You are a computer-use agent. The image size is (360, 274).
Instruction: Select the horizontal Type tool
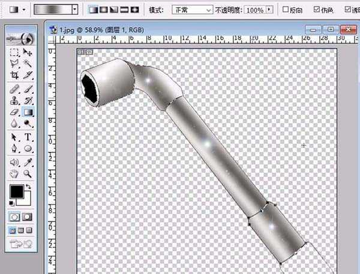[x=28, y=137]
